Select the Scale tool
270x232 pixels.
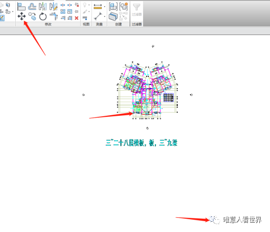[x=70, y=11]
